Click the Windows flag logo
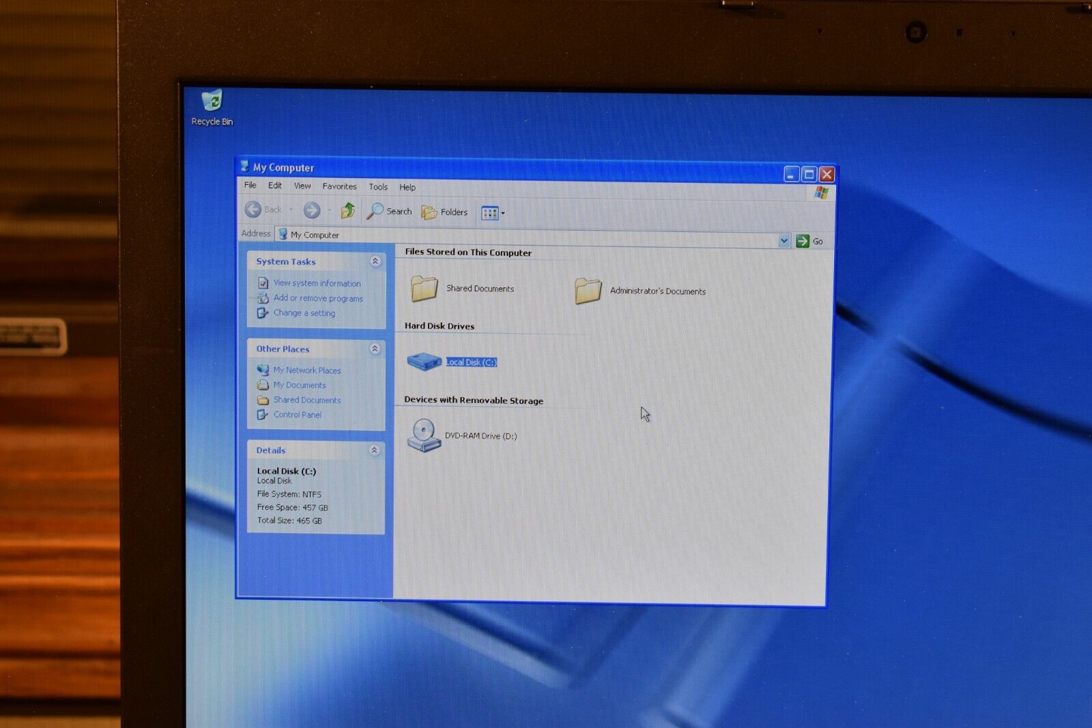The image size is (1092, 728). point(821,193)
